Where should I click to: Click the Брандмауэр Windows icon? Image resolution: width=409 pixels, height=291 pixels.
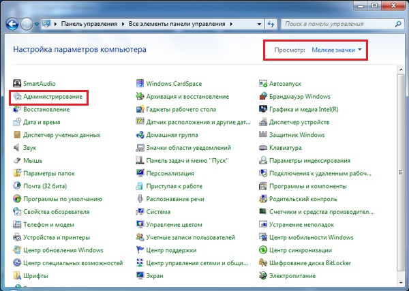pyautogui.click(x=263, y=97)
